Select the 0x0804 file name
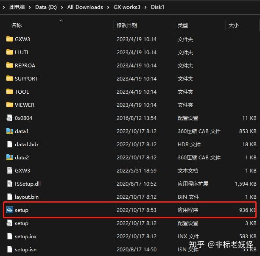This screenshot has width=260, height=256. click(x=24, y=118)
